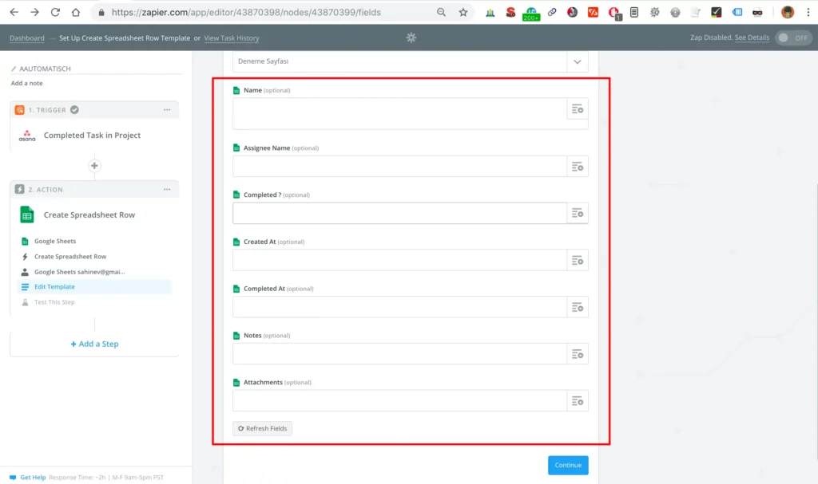This screenshot has height=484, width=818.
Task: Click the zoom magnifier icon in address bar
Action: coord(441,12)
